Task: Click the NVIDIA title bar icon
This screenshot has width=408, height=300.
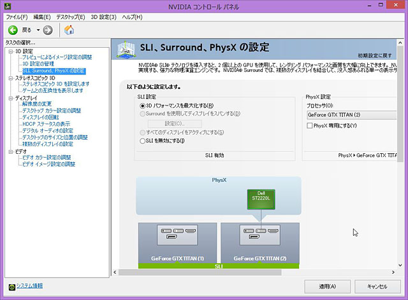Action: click(x=8, y=6)
